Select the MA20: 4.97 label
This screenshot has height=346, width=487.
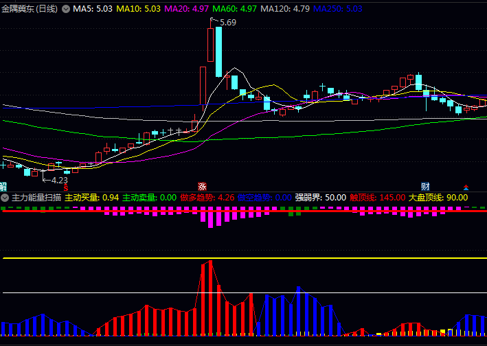(x=186, y=9)
